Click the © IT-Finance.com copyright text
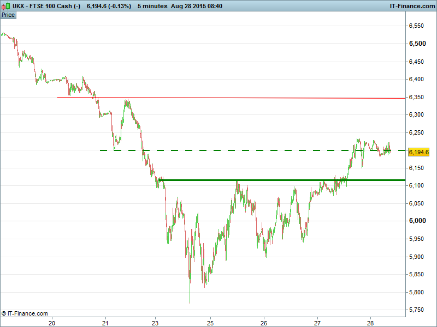Image resolution: width=437 pixels, height=327 pixels. [x=25, y=313]
